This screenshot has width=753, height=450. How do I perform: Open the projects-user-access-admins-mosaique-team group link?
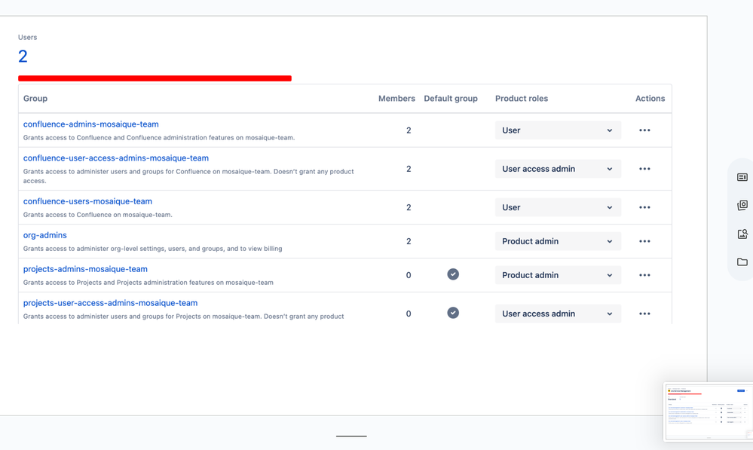coord(110,303)
